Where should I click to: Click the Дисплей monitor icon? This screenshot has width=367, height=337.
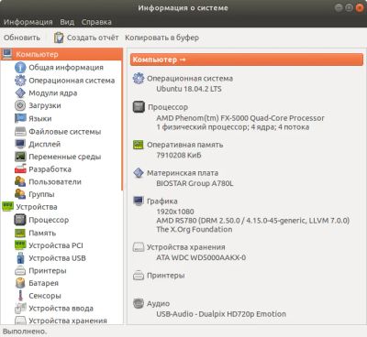(x=20, y=144)
